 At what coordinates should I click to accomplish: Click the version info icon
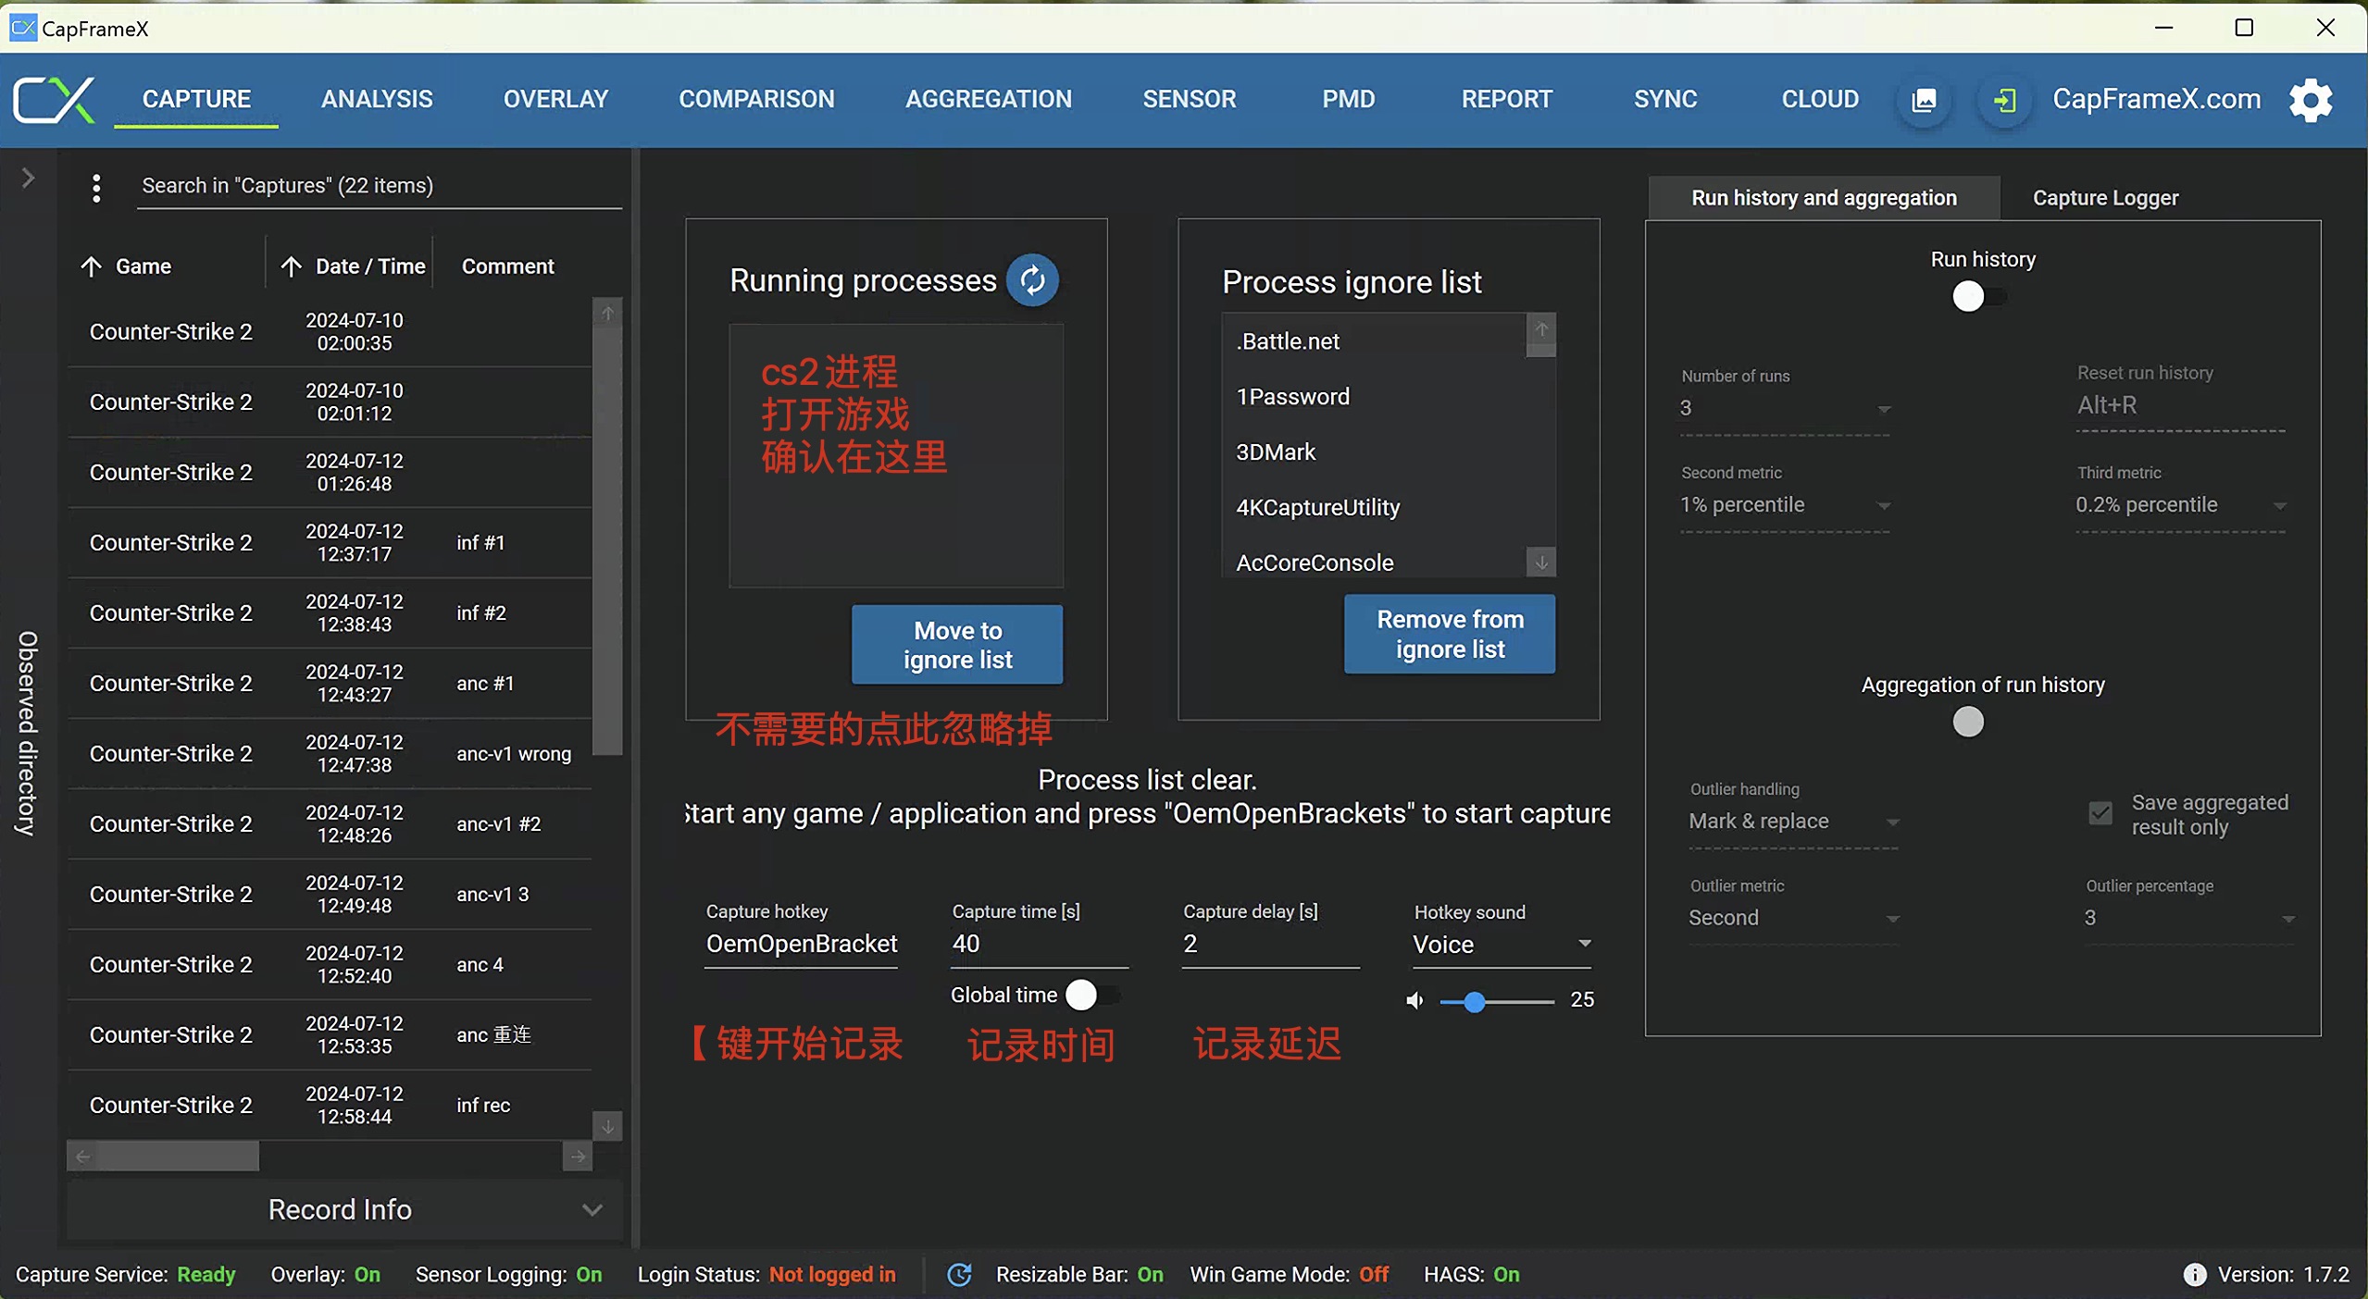pos(2194,1274)
